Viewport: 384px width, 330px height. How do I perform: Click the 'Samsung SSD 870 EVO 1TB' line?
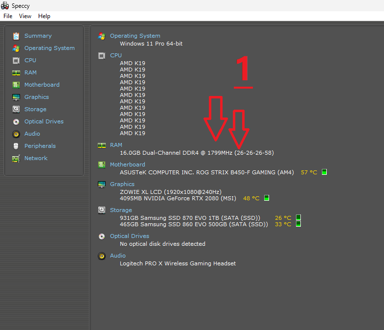click(x=190, y=218)
